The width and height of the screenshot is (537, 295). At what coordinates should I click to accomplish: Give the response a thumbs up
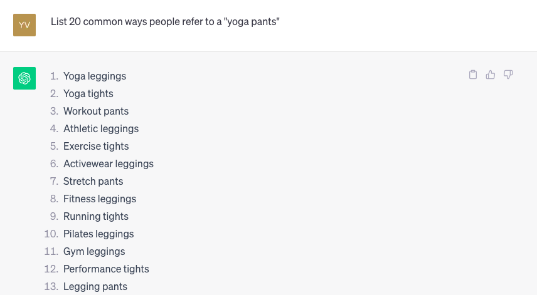491,75
